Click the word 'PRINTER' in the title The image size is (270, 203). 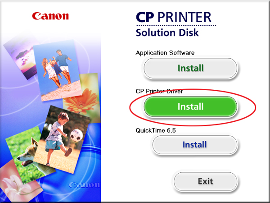pyautogui.click(x=184, y=17)
